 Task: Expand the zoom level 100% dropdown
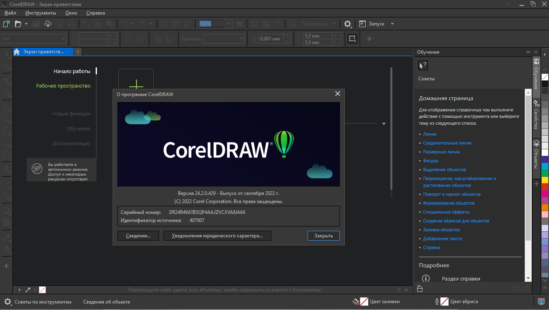[229, 24]
